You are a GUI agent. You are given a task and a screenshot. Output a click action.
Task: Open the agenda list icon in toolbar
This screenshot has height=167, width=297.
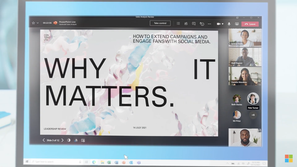click(x=178, y=24)
